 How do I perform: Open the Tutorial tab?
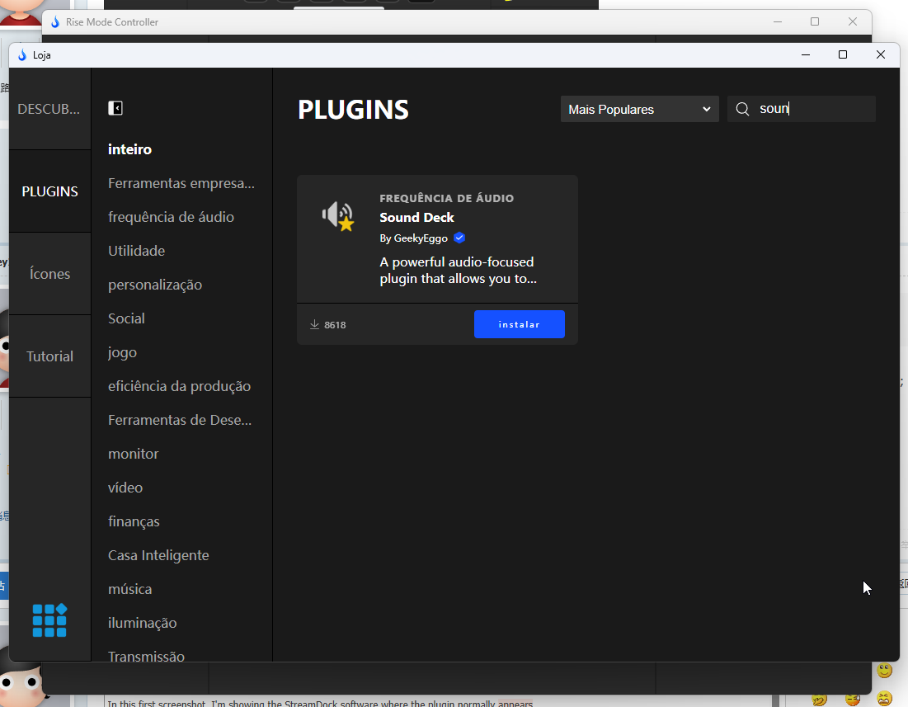pos(49,356)
